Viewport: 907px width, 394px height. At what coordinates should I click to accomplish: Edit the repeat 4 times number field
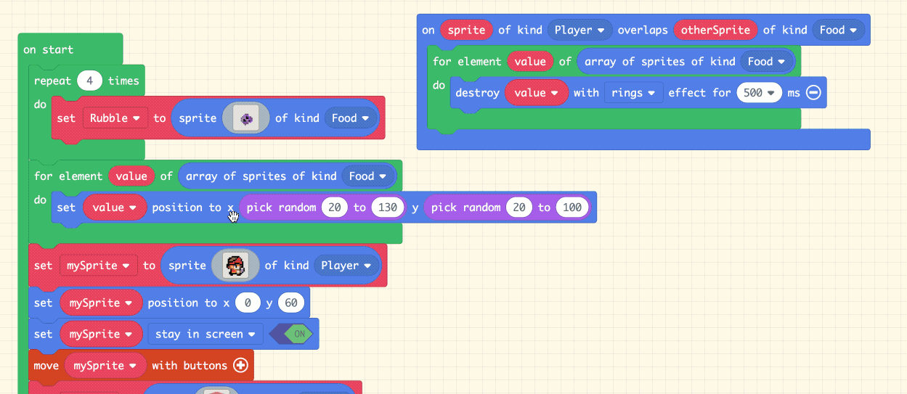pyautogui.click(x=89, y=81)
